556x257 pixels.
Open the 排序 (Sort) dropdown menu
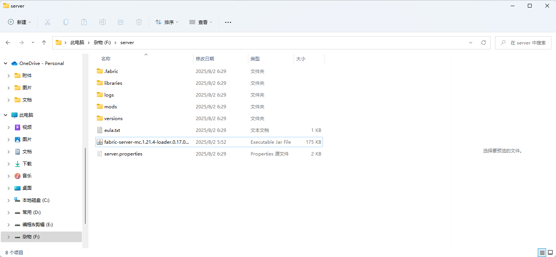click(167, 22)
